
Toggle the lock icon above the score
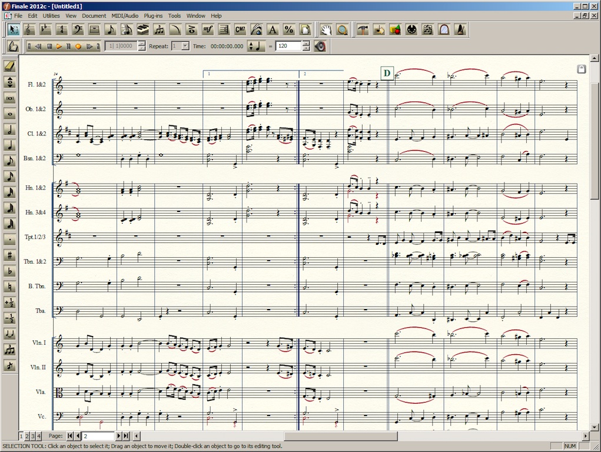coord(581,69)
